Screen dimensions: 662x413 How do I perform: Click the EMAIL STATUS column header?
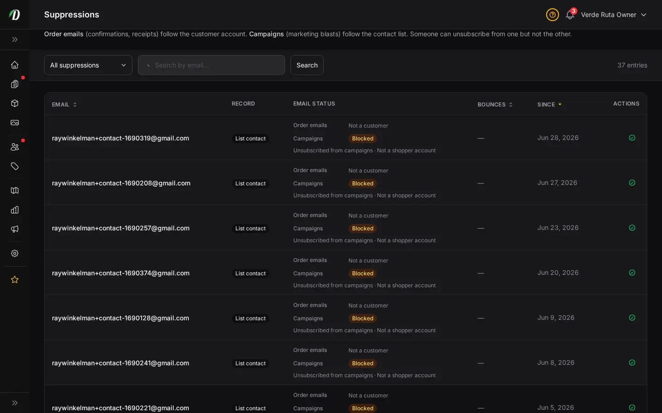point(314,104)
